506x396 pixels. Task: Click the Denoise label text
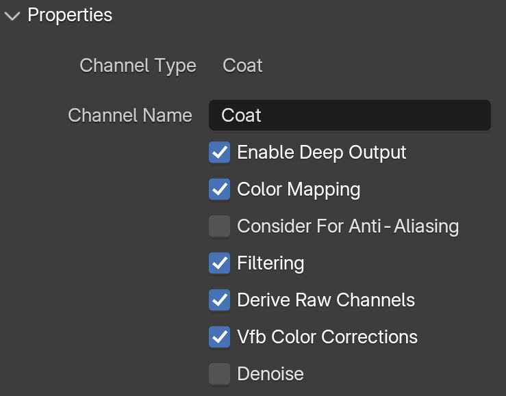click(x=270, y=373)
